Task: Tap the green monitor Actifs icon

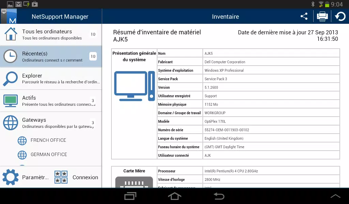Action: click(11, 101)
